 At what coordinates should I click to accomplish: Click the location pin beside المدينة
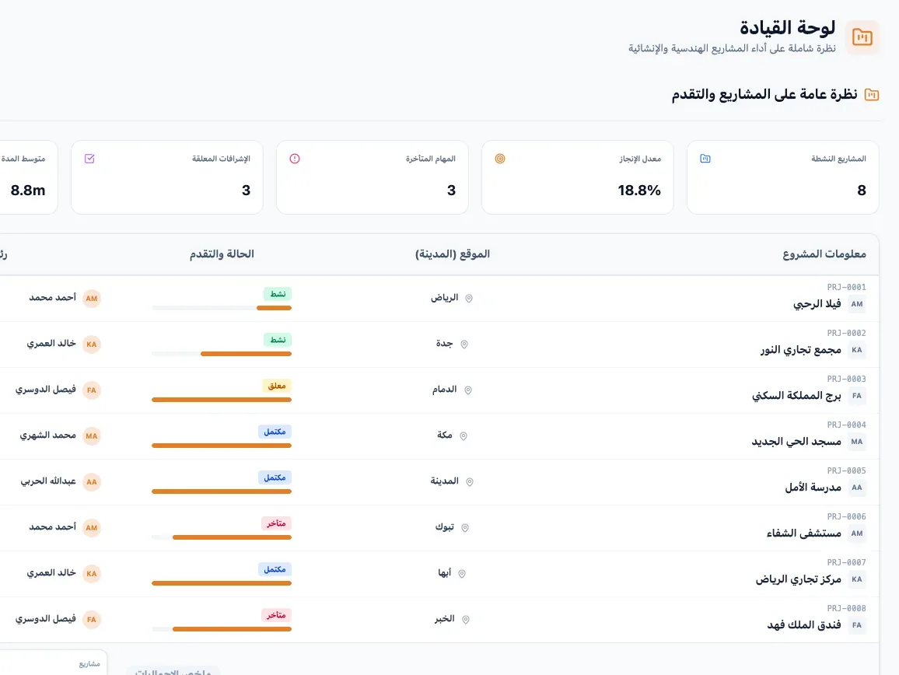tap(470, 481)
